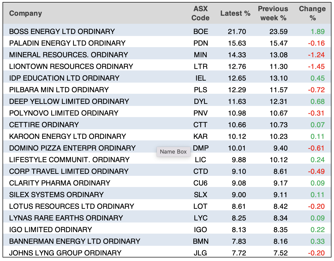Image resolution: width=334 pixels, height=261 pixels.
Task: Click Bannerman Energy's 0.33 change value
Action: pos(318,241)
